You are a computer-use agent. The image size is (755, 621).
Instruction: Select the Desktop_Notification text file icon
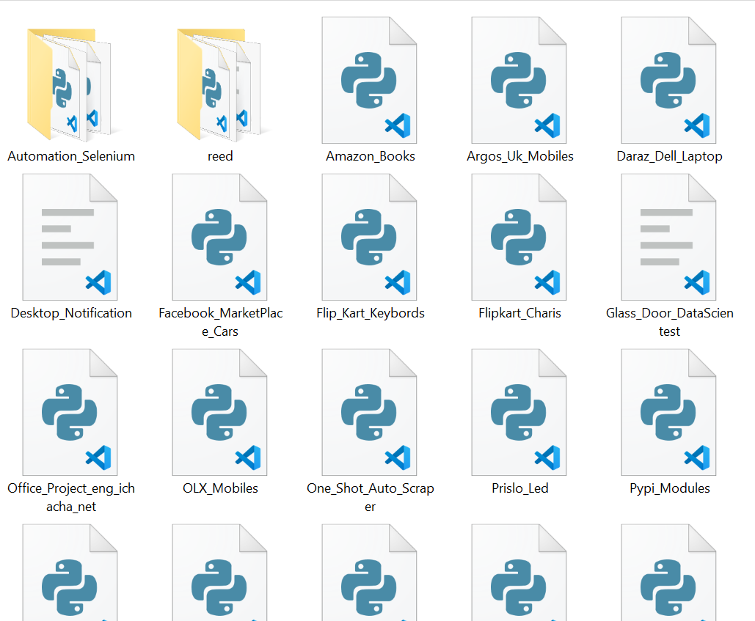pos(70,238)
